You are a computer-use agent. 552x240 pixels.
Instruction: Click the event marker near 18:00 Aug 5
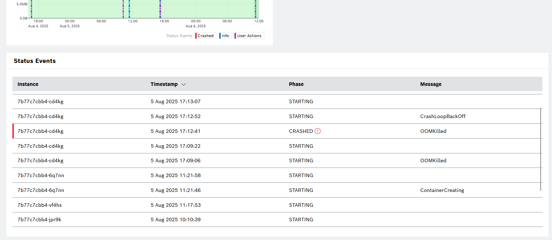(160, 9)
